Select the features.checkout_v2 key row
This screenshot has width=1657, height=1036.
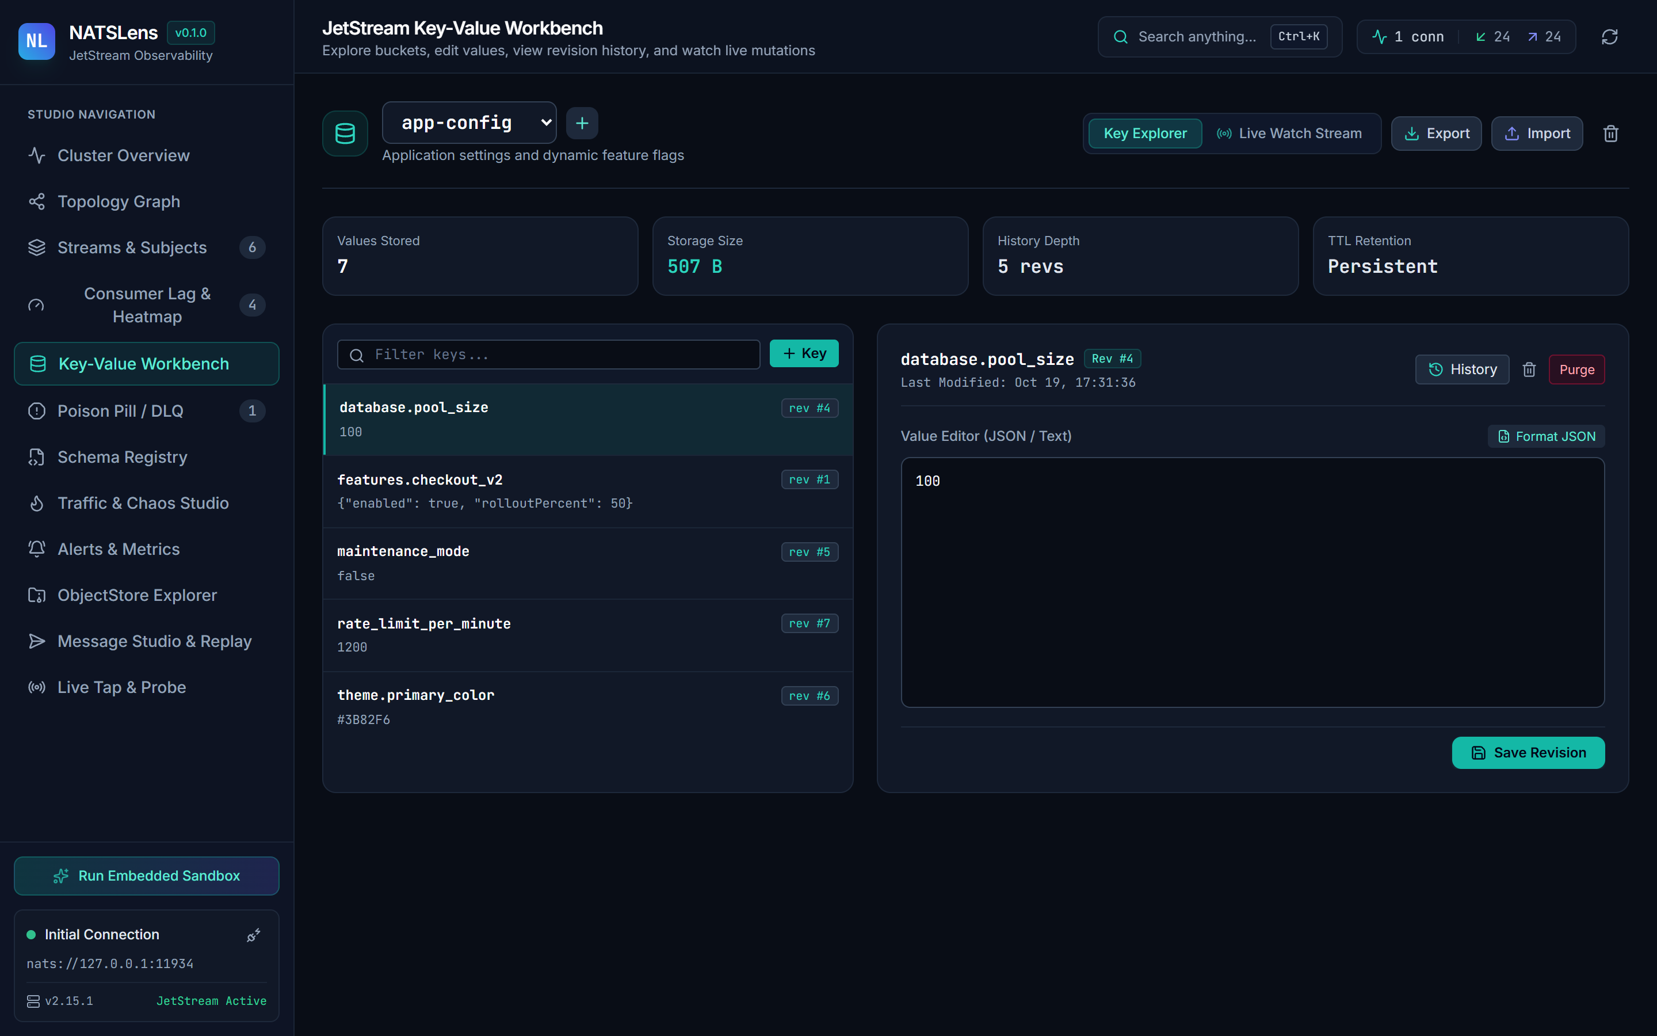pyautogui.click(x=588, y=492)
